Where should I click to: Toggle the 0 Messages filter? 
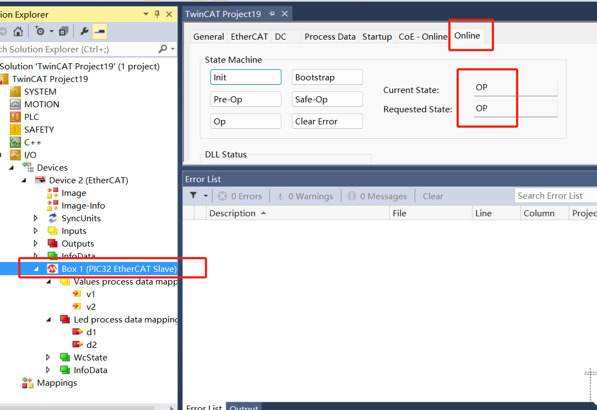tap(377, 196)
